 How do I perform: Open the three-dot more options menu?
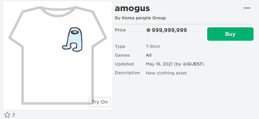click(x=247, y=8)
